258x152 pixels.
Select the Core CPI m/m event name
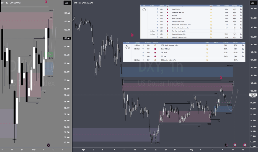[166, 49]
